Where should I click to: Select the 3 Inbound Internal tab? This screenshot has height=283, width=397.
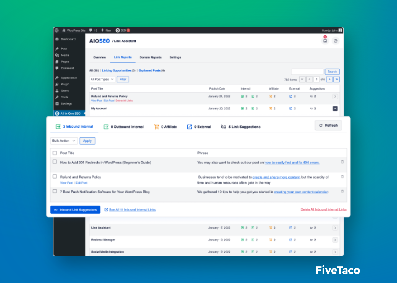coord(74,127)
